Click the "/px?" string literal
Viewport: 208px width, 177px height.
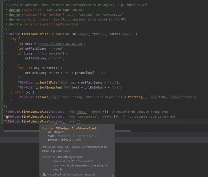pos(57,58)
